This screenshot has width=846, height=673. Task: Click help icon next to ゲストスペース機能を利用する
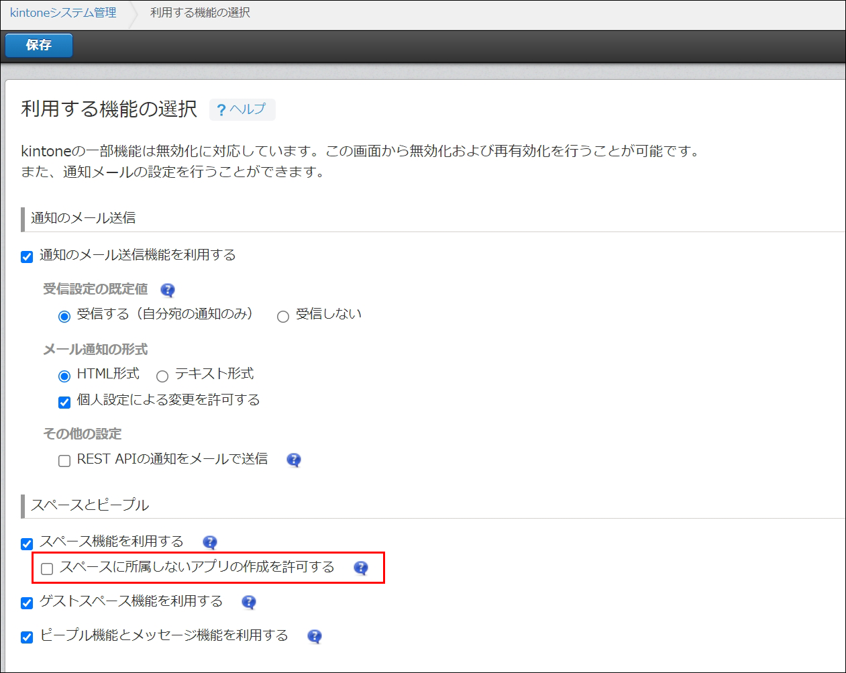[249, 602]
